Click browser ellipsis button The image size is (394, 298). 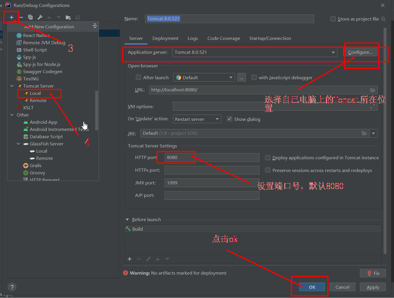coord(242,77)
